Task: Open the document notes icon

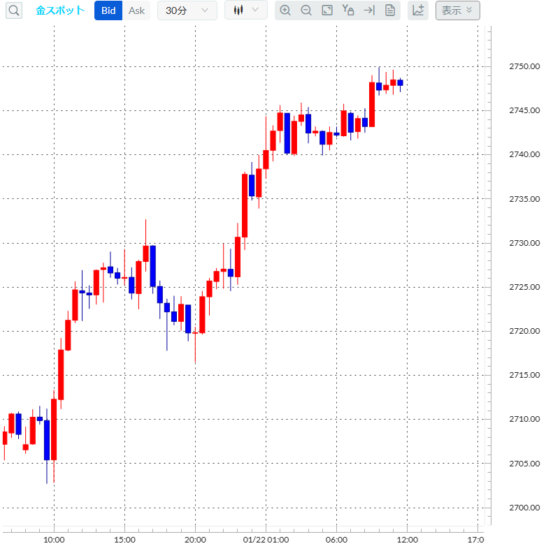Action: (x=390, y=10)
